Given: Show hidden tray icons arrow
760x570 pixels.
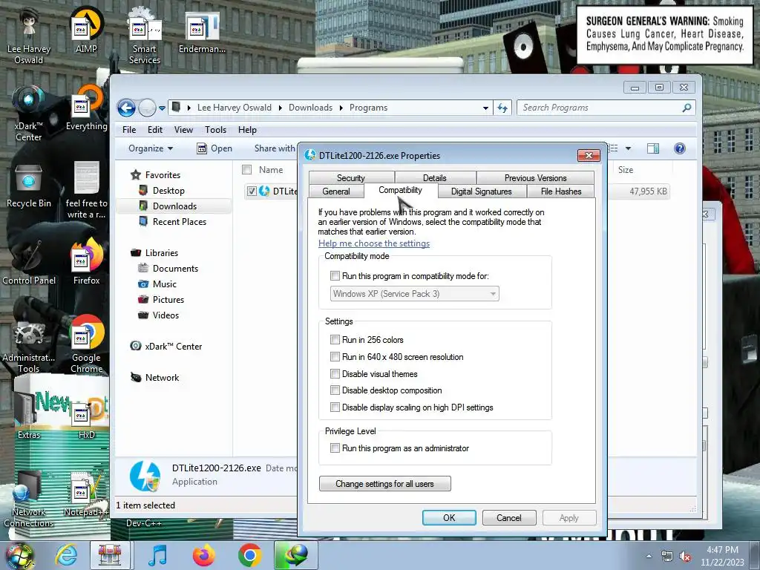Looking at the screenshot, I should pyautogui.click(x=649, y=557).
